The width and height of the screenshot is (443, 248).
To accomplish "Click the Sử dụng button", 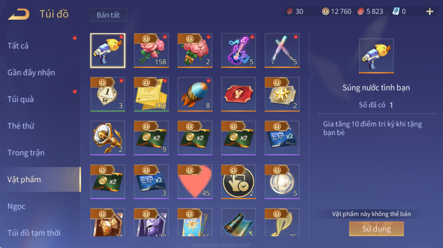I will [376, 229].
